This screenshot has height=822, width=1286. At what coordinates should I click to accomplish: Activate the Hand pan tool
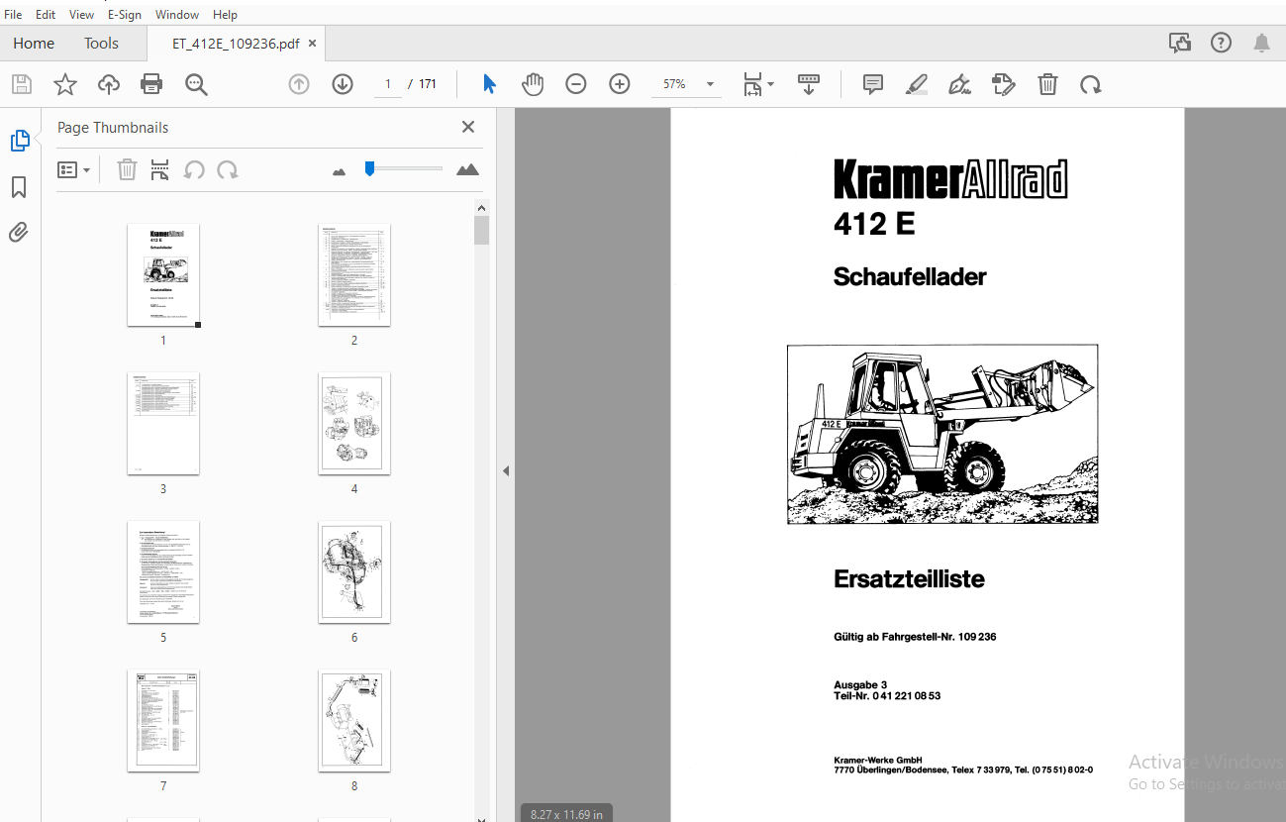click(x=533, y=84)
